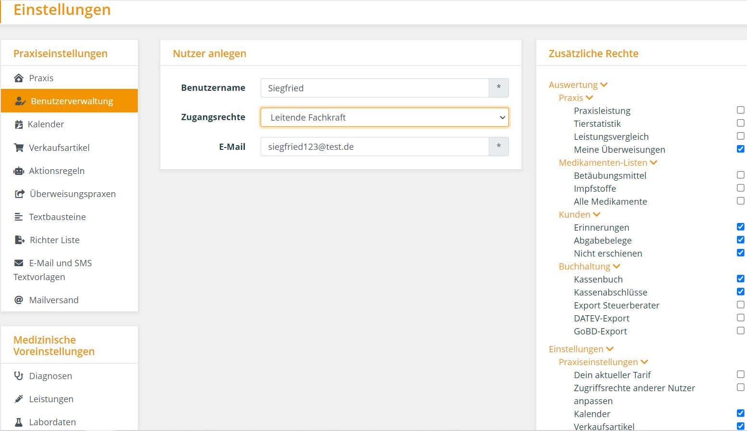
Task: Click the user-edit icon of Benutzerverwaltung
Action: [20, 101]
